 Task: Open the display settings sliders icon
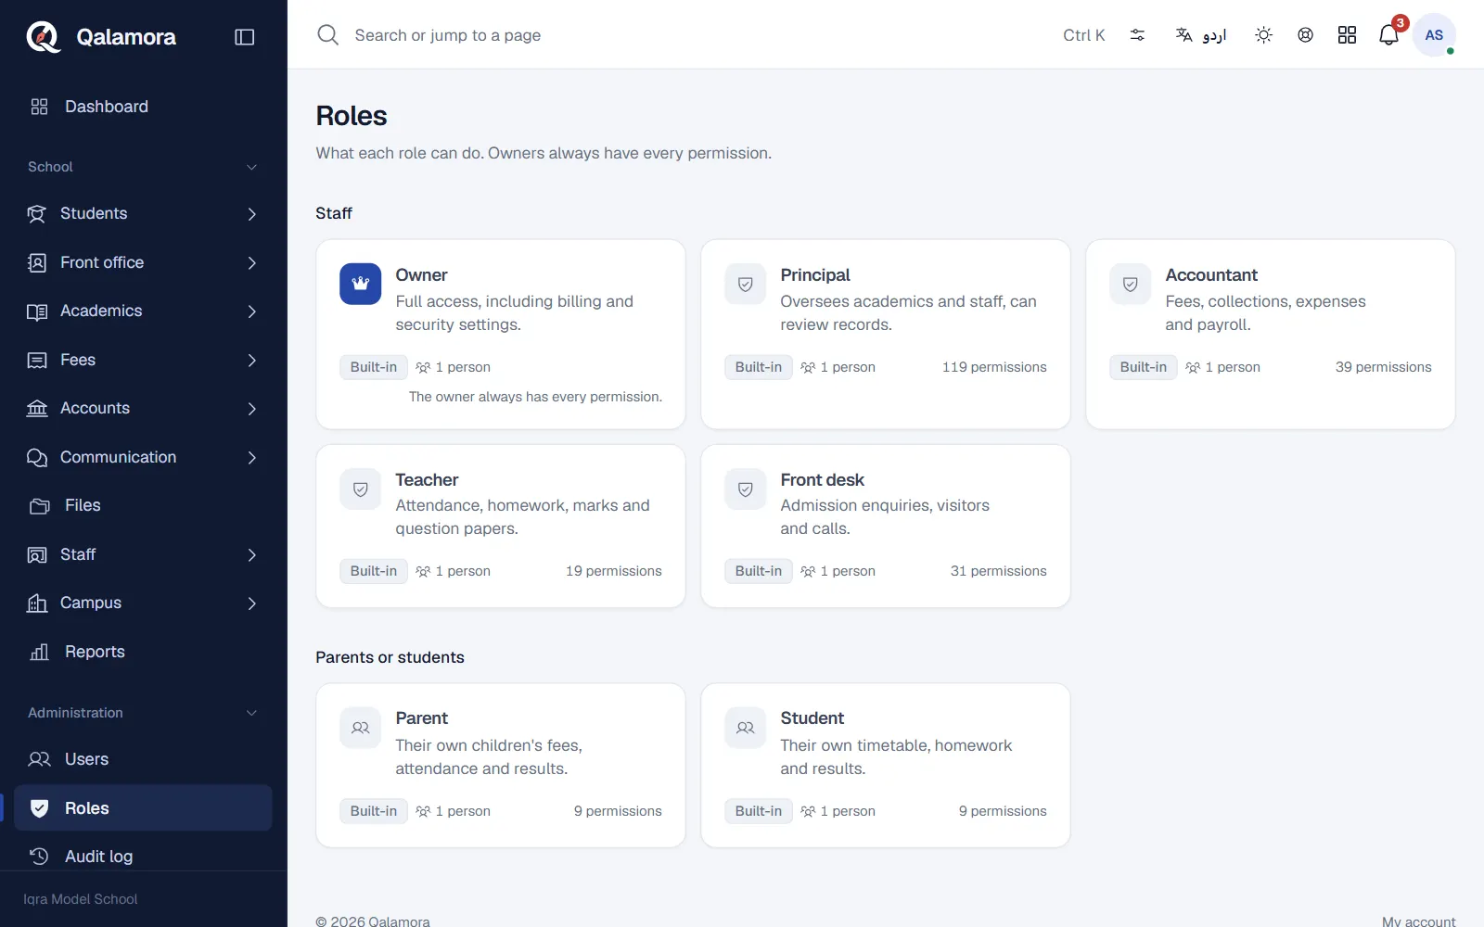tap(1137, 35)
